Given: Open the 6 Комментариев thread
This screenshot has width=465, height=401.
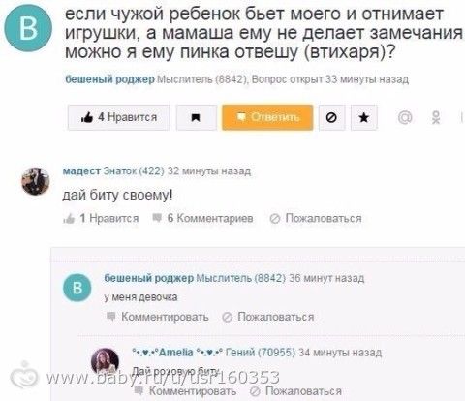Looking at the screenshot, I should pyautogui.click(x=202, y=219).
